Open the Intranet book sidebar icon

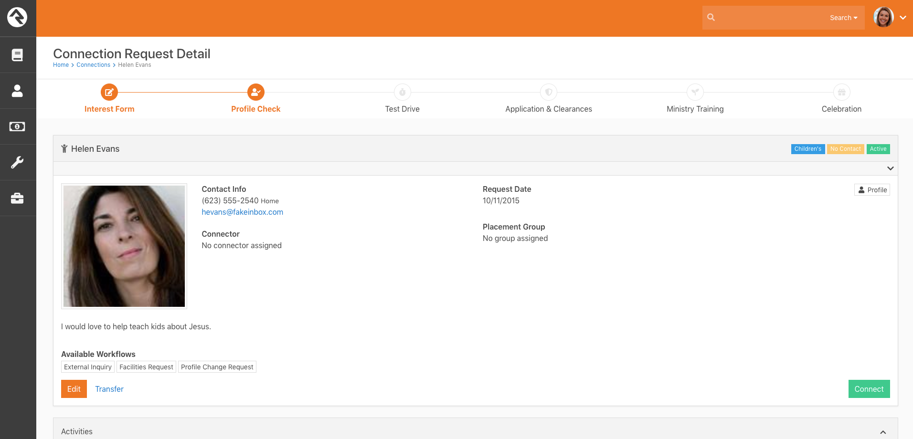(x=17, y=55)
